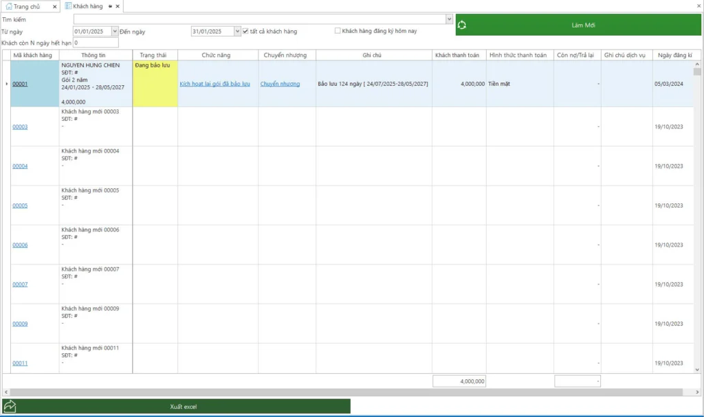Click the Thông tin column header

tap(96, 55)
